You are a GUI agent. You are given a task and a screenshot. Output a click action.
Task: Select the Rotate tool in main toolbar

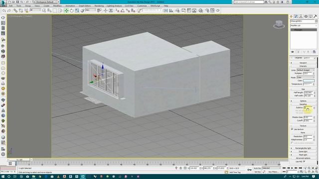click(x=72, y=10)
